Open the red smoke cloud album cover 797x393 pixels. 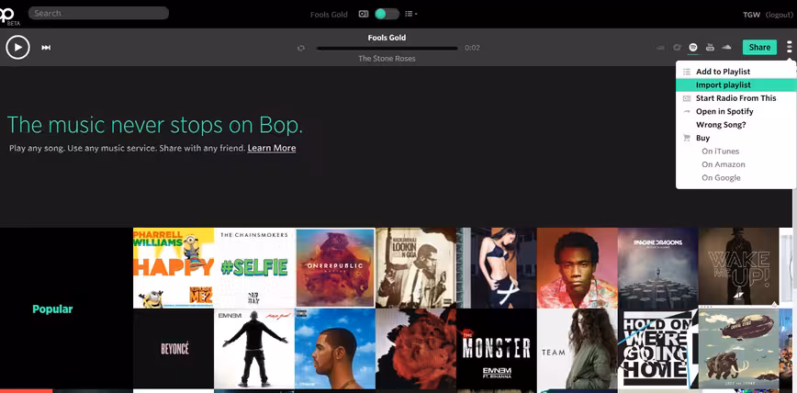416,349
